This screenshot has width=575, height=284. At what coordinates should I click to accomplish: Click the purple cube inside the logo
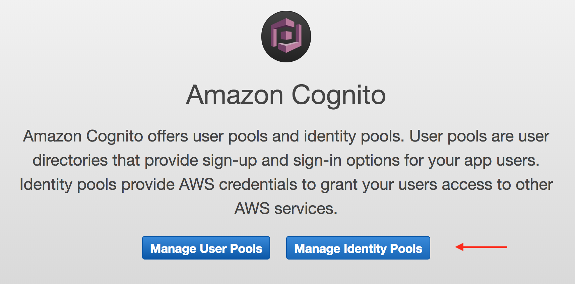(x=286, y=36)
